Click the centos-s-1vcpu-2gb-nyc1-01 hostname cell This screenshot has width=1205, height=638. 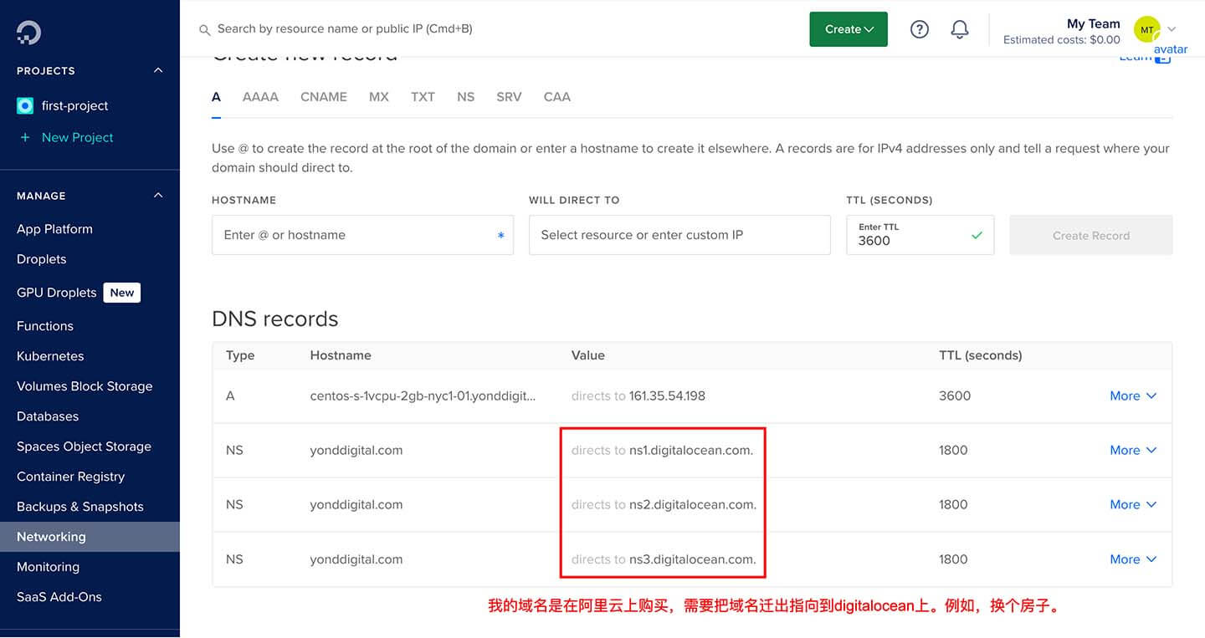423,396
